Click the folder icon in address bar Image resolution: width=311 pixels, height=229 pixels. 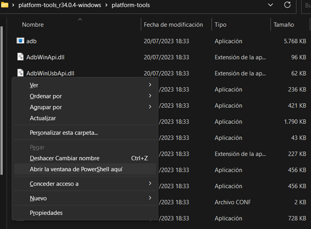tap(4, 5)
